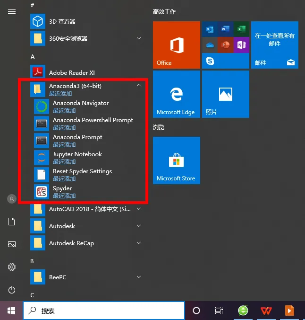Viewport: 305px width, 320px height.
Task: Click the letter B section header
Action: [x=32, y=261]
